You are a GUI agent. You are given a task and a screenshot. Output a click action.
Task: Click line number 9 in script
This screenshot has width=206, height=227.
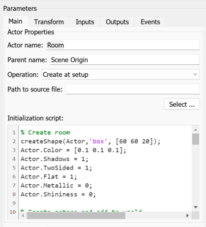(14, 203)
